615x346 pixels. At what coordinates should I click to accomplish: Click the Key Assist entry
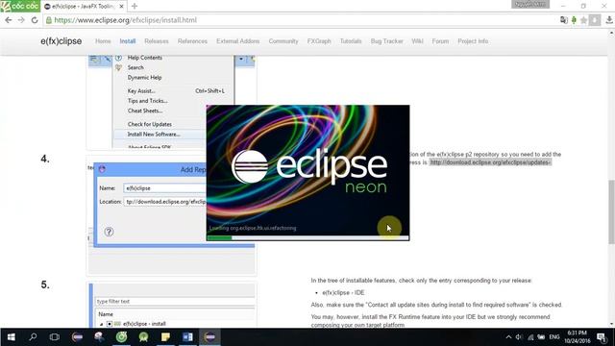[x=141, y=90]
